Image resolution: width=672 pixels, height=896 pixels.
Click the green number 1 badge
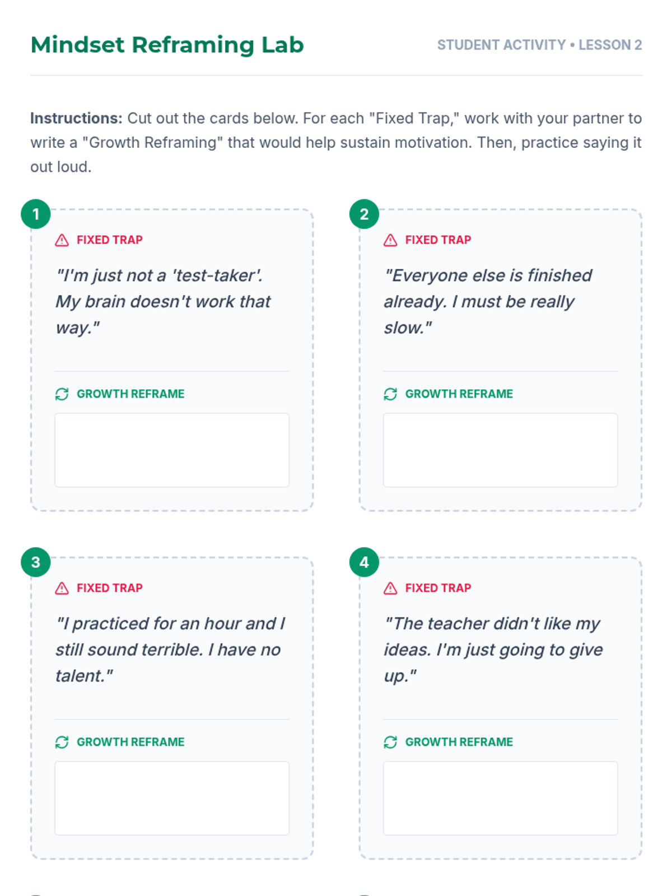pos(36,214)
